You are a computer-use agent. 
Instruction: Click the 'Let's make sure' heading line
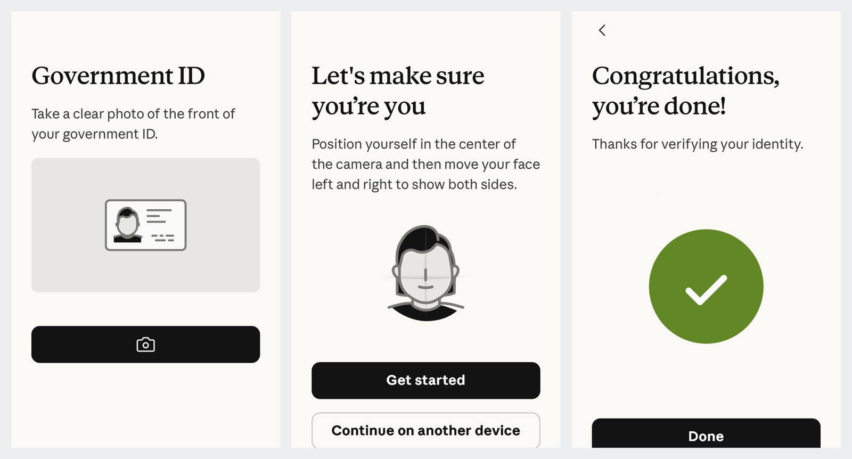click(398, 76)
